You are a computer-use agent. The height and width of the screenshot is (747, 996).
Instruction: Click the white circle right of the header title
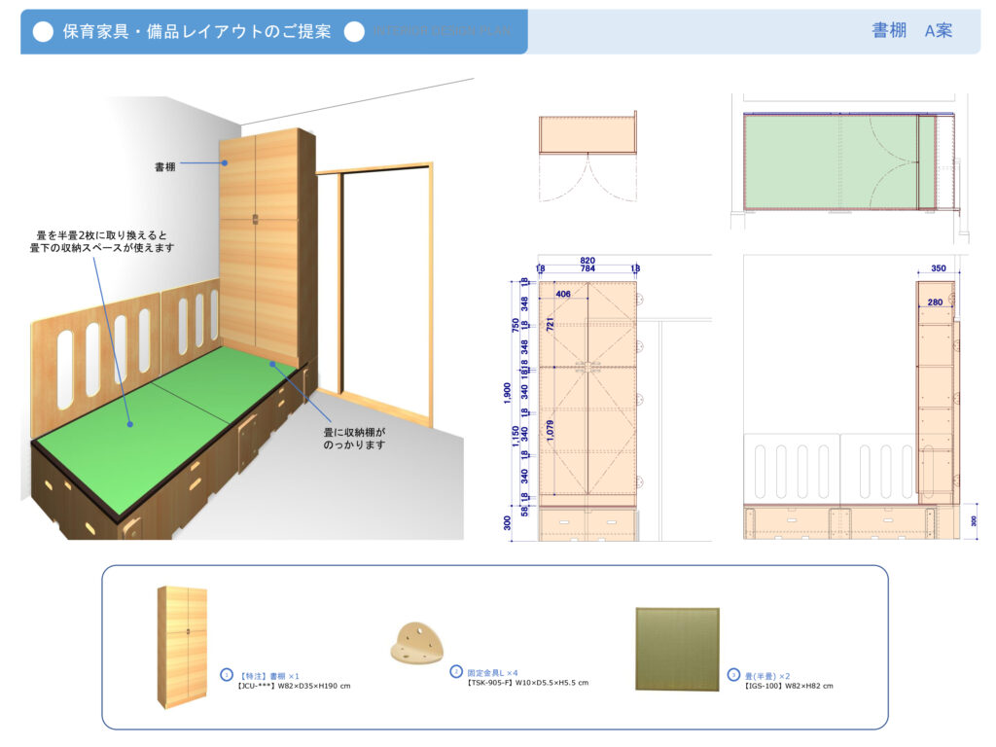(x=354, y=32)
